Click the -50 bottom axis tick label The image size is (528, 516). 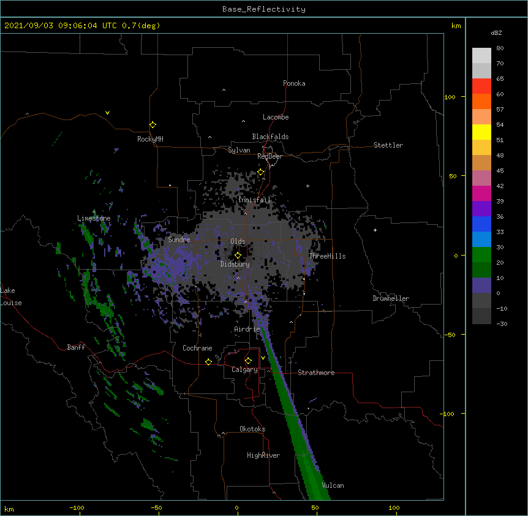pos(156,507)
